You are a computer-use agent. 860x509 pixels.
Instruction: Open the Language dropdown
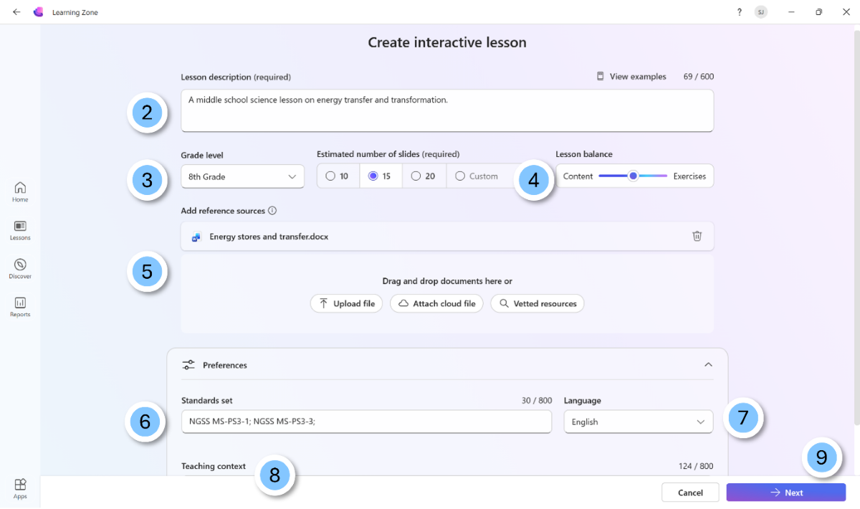tap(639, 422)
